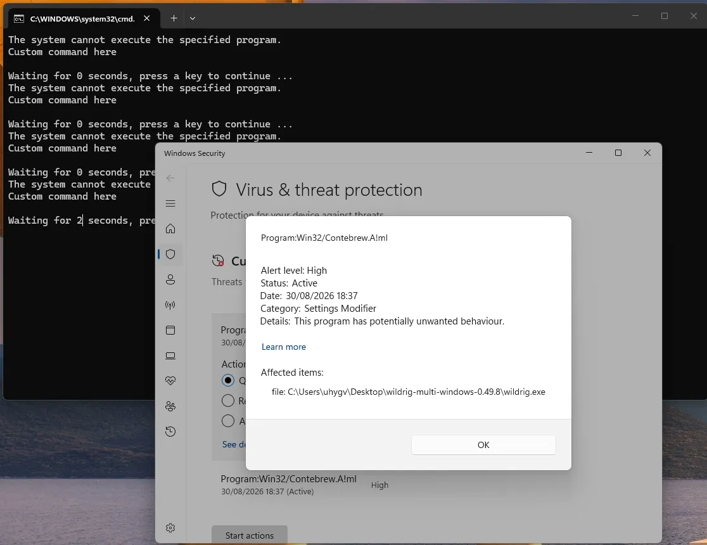707x545 pixels.
Task: Select the C:\WINDOWS\system32\cmd. tab
Action: click(82, 18)
